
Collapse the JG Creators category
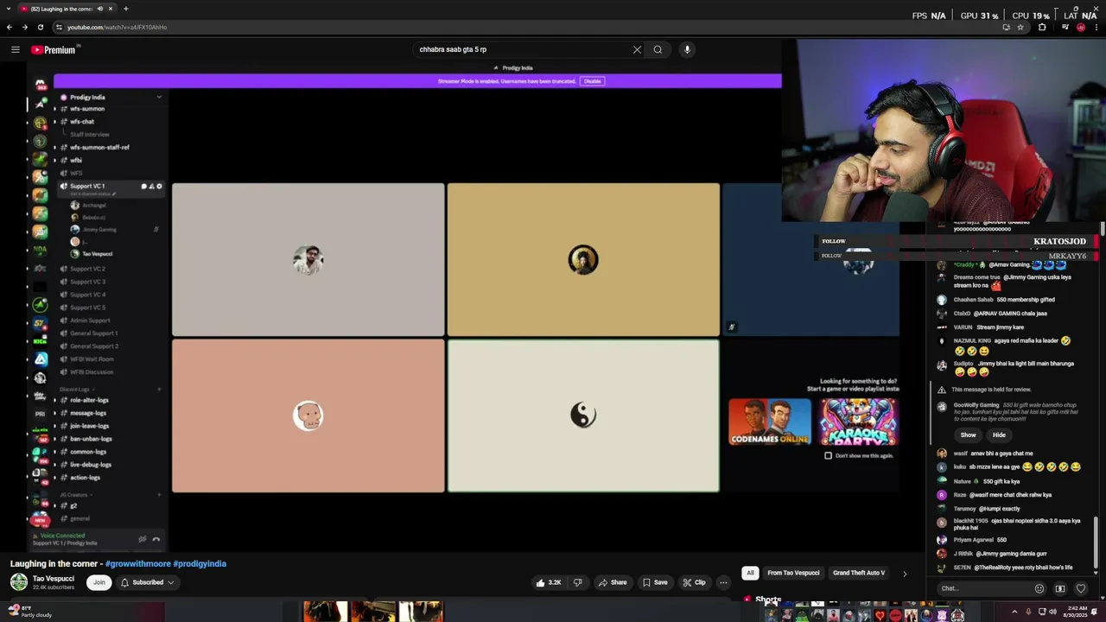point(74,495)
